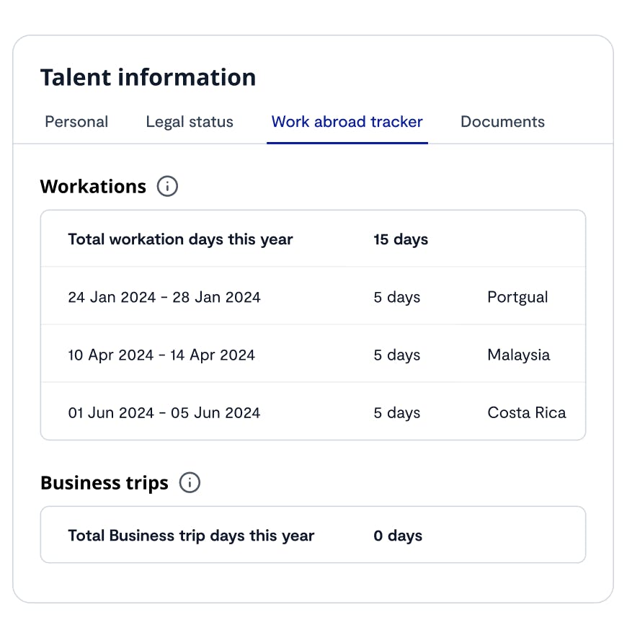
Task: Click the 15 days total value
Action: point(401,239)
